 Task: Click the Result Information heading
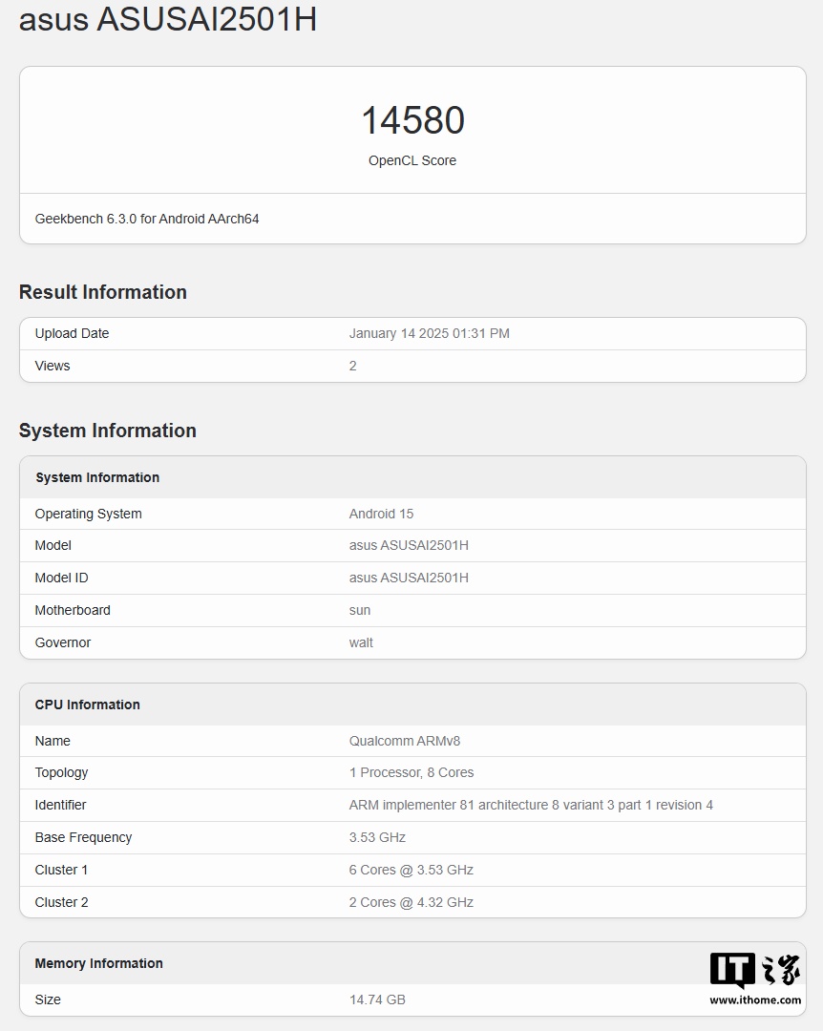(103, 292)
